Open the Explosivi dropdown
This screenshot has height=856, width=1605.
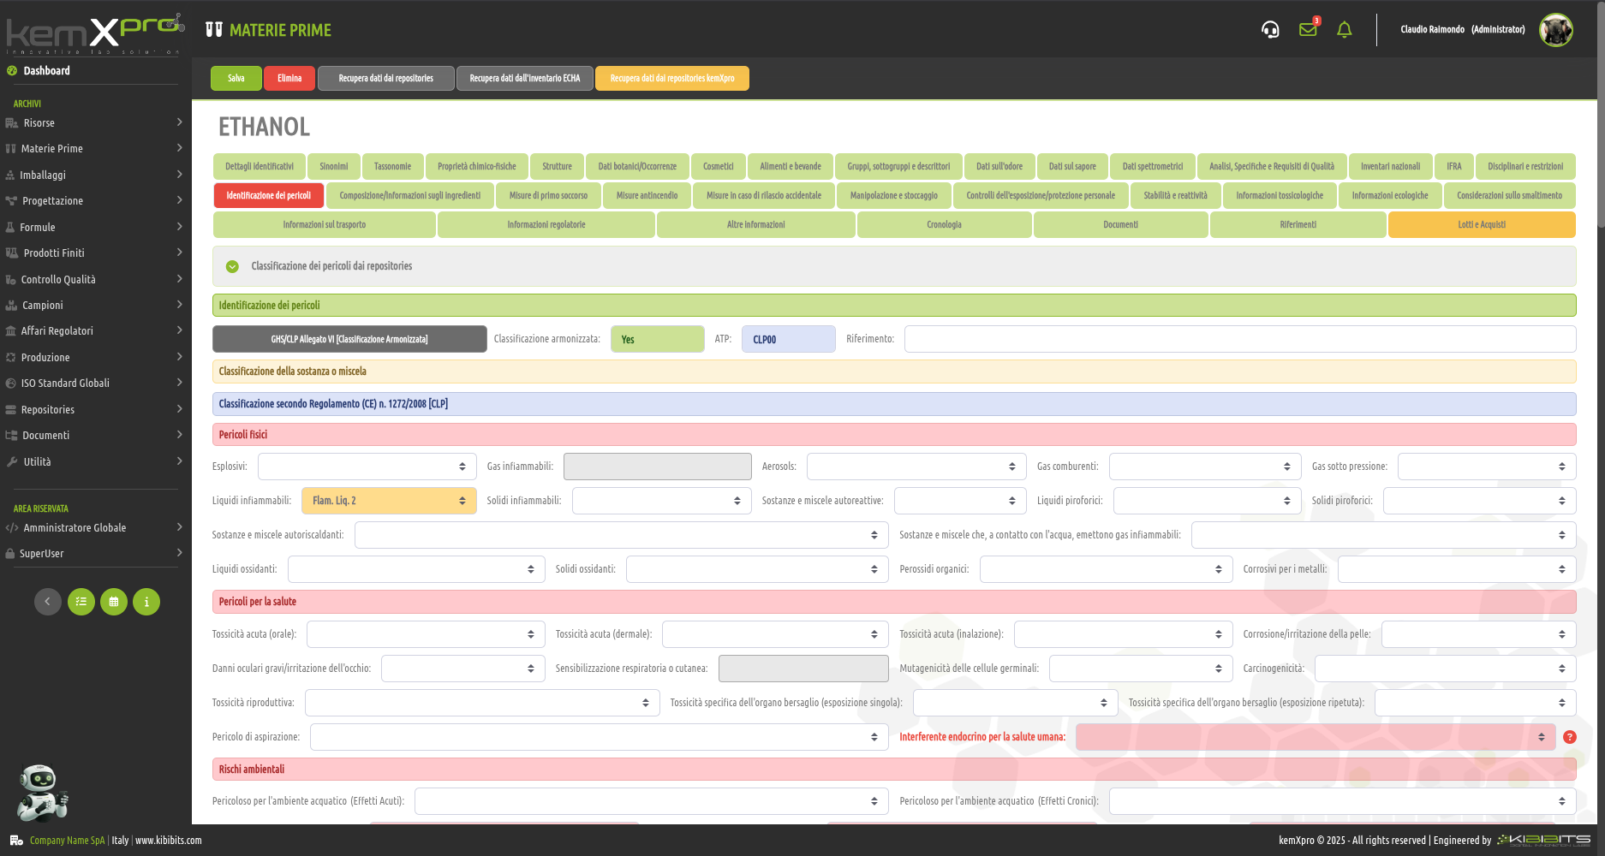click(x=367, y=467)
